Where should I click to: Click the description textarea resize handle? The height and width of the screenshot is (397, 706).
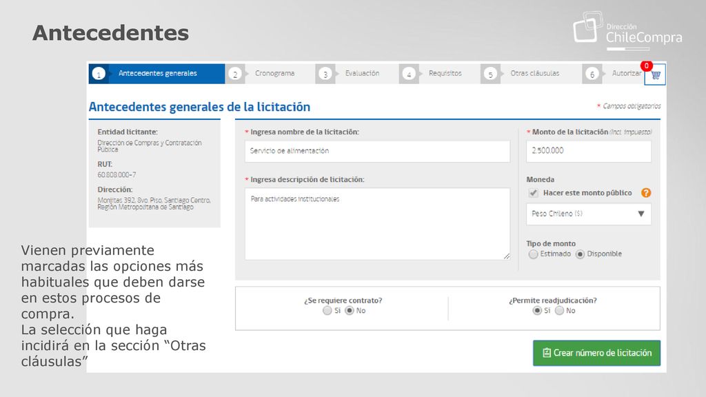(507, 256)
